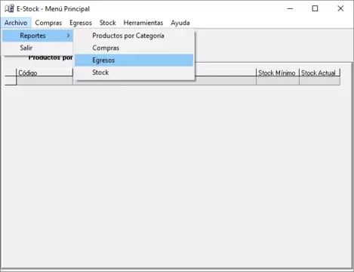This screenshot has height=272, width=354.
Task: Close the E-Stock window
Action: tap(340, 8)
